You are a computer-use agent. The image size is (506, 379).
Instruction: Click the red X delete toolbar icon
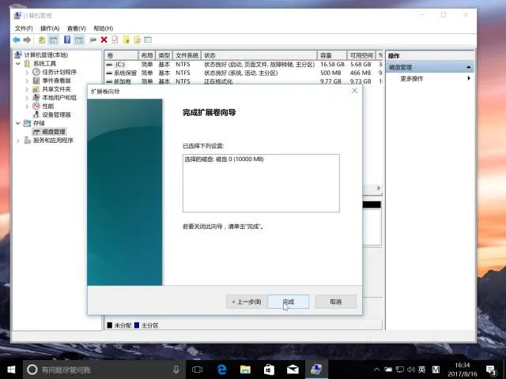click(x=104, y=39)
